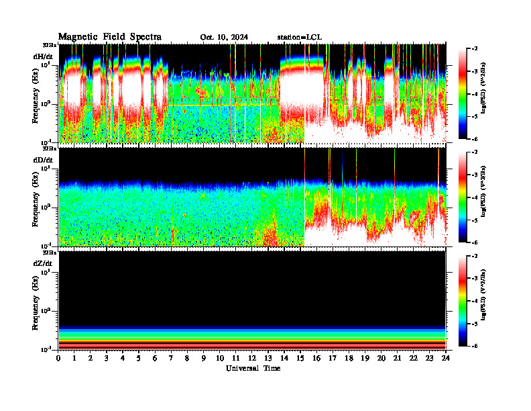This screenshot has height=411, width=531.
Task: Click the "Magnetic Field Spectra" title
Action: (x=110, y=37)
